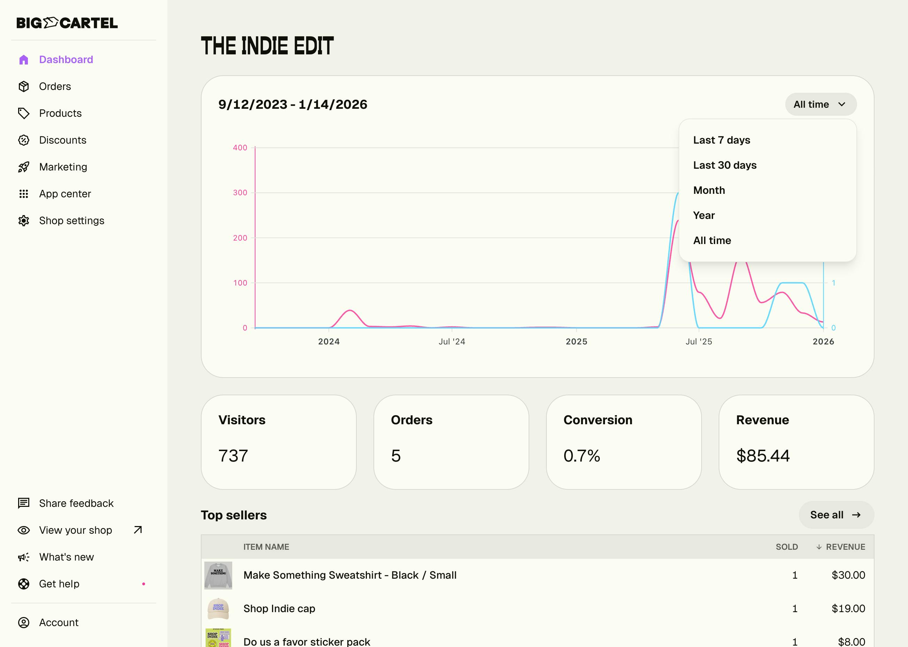Click the Get help lifebuoy icon
Image resolution: width=908 pixels, height=647 pixels.
click(23, 584)
